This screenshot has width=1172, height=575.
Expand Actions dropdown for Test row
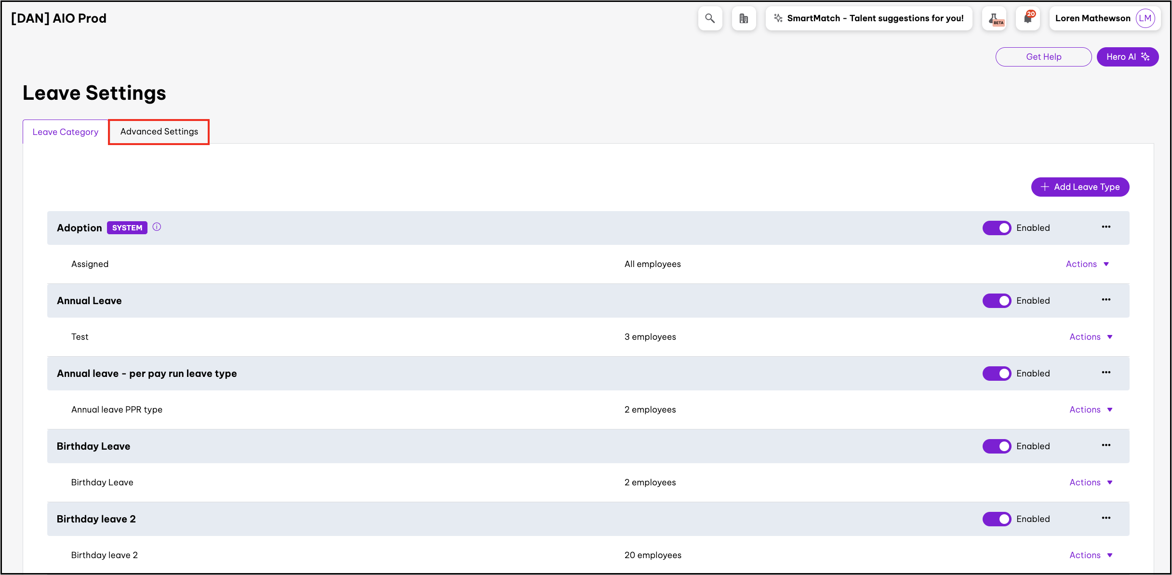point(1091,337)
